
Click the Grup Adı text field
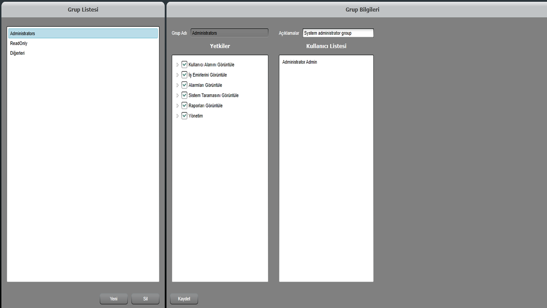(x=229, y=33)
